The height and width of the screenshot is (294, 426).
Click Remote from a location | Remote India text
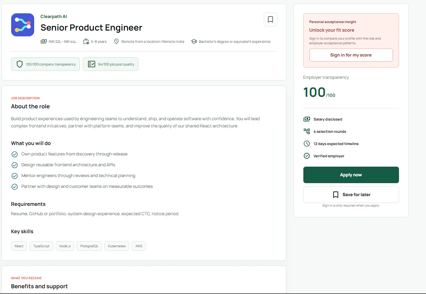153,42
